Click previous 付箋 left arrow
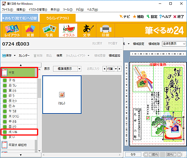This screenshot has width=187, height=158. pyautogui.click(x=105, y=69)
